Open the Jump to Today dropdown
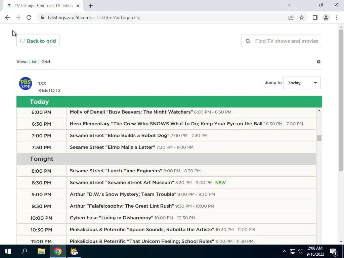The width and height of the screenshot is (344, 258). click(302, 83)
